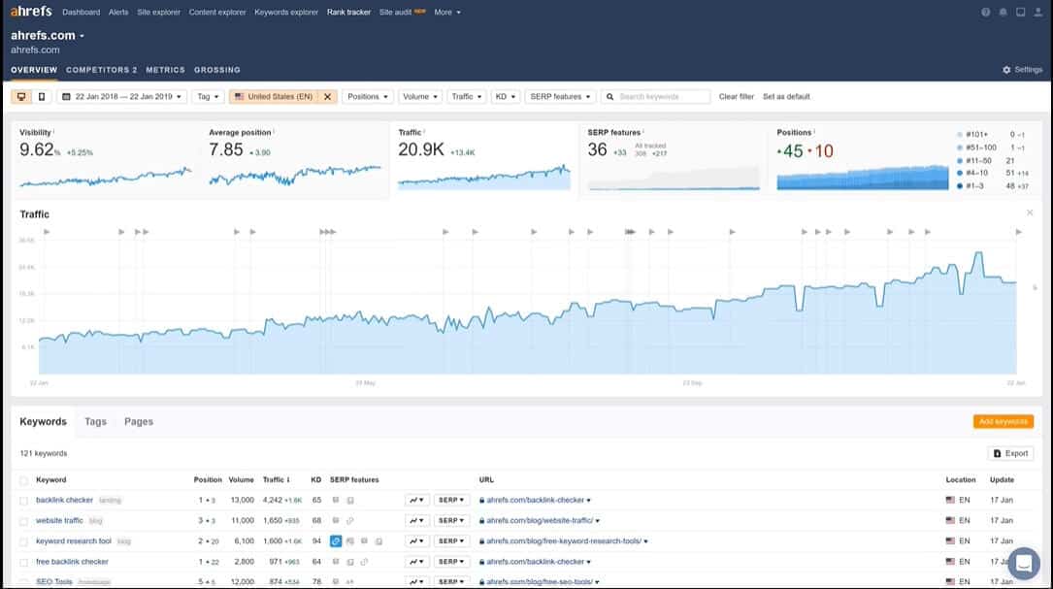Close the Traffic chart panel
The width and height of the screenshot is (1053, 589).
coord(1030,213)
